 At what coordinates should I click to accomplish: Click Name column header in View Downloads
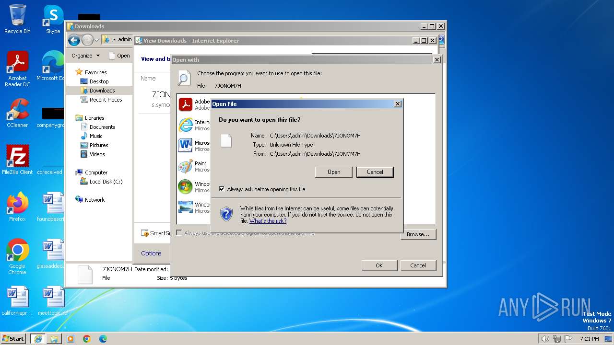point(148,79)
